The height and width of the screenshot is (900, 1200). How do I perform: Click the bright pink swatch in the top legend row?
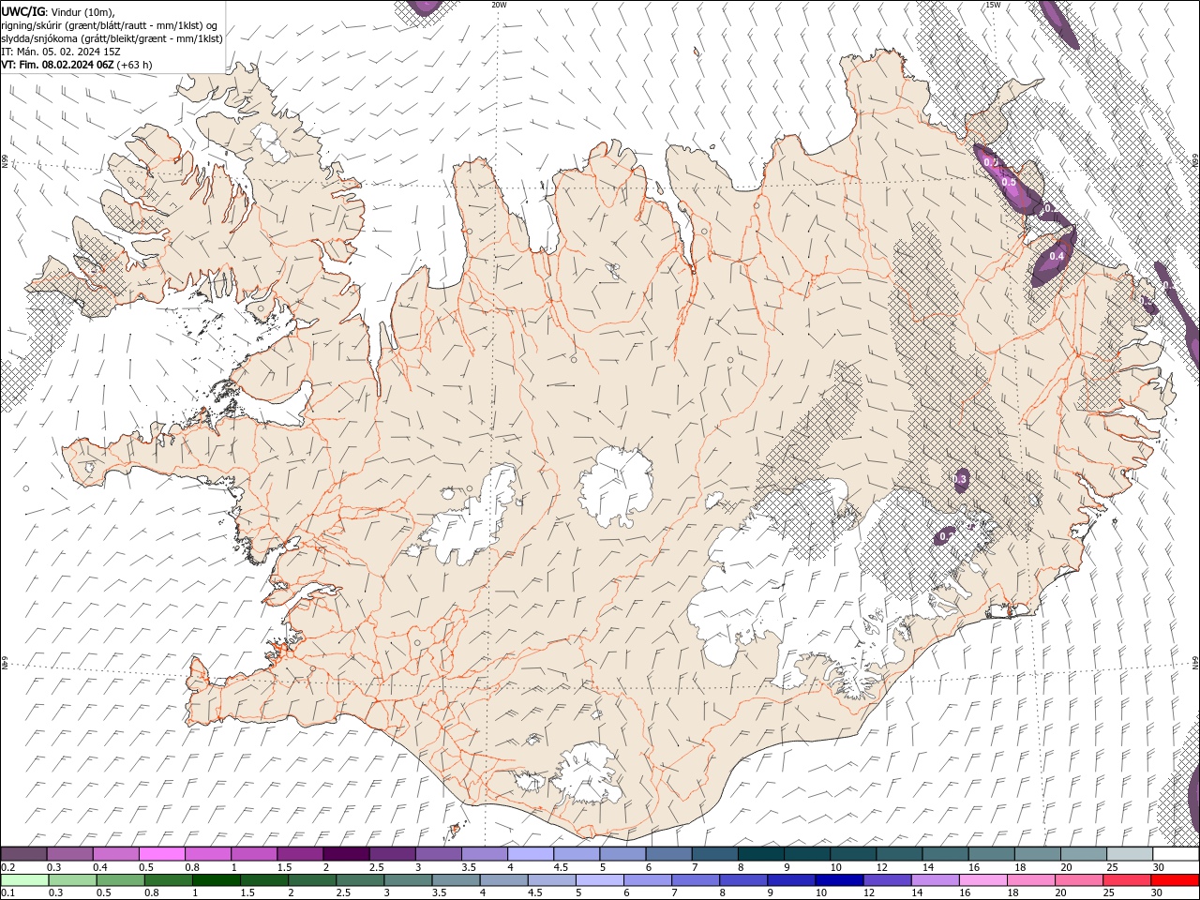pyautogui.click(x=161, y=854)
